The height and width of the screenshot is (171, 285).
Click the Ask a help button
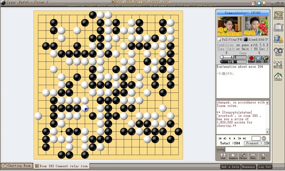(231, 167)
